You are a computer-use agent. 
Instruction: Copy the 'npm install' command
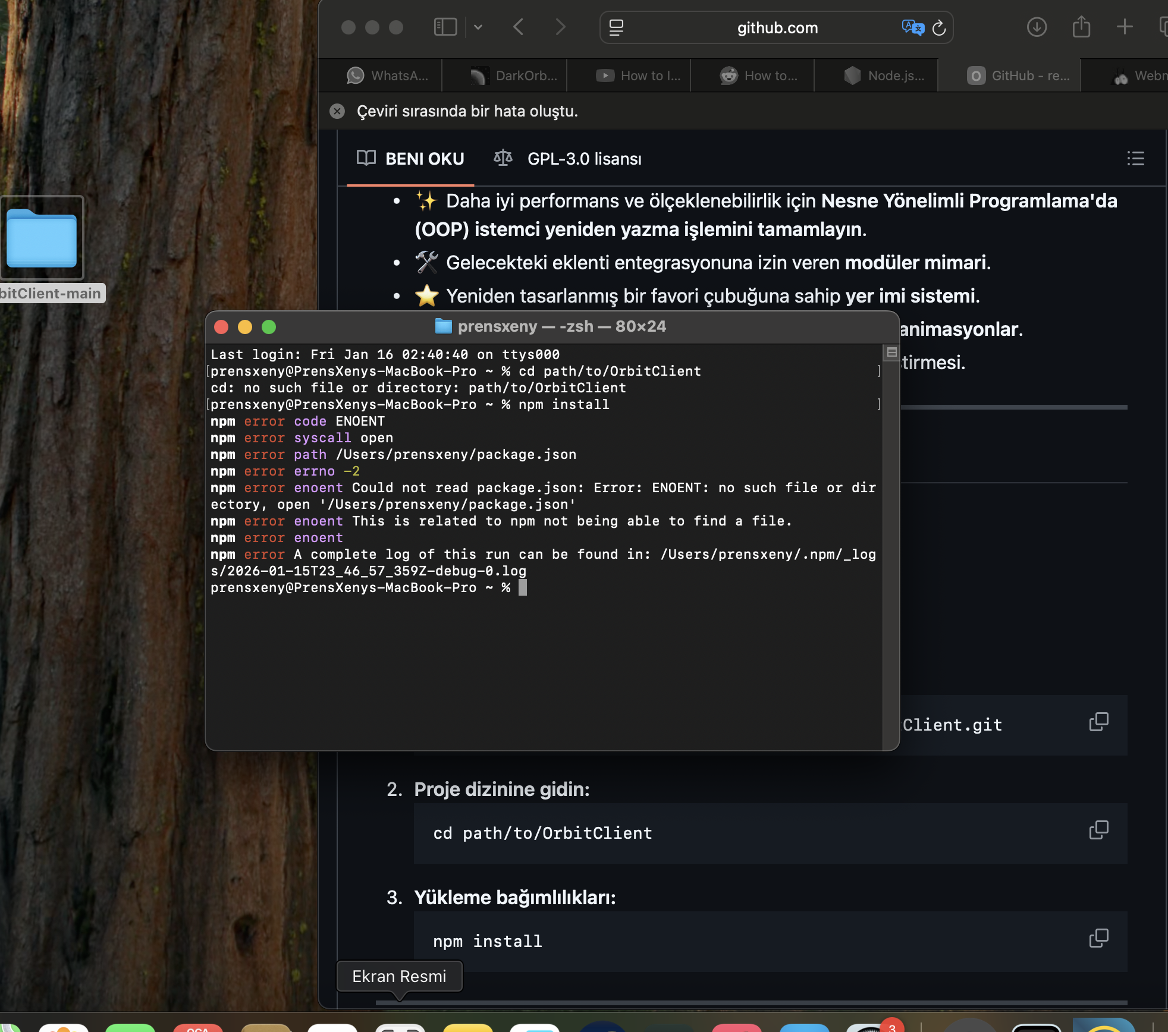1098,939
